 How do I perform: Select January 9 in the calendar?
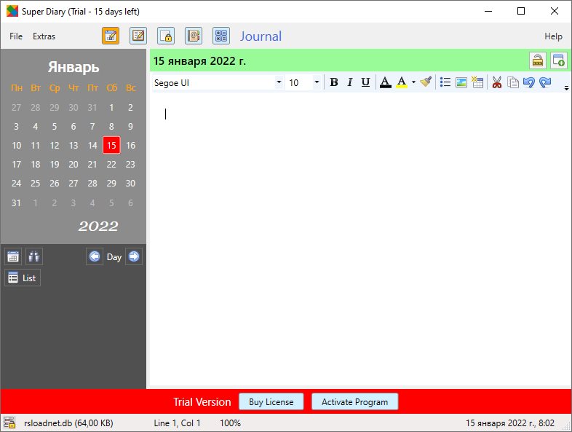click(130, 126)
